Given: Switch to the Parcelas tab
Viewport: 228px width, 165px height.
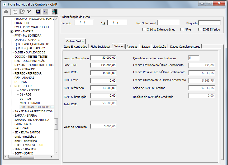Looking at the screenshot, I should click(132, 47).
